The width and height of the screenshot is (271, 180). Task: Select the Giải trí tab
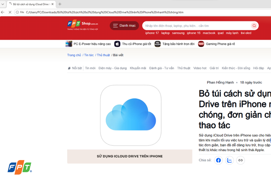pyautogui.click(x=214, y=68)
